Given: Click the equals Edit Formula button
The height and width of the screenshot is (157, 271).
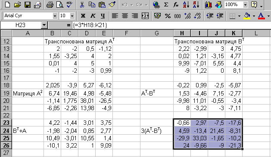Looking at the screenshot, I should click(69, 25).
